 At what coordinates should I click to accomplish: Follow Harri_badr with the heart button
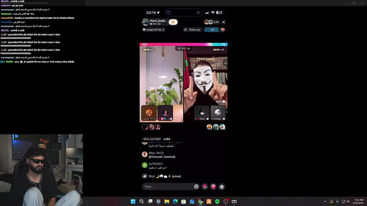click(x=173, y=22)
